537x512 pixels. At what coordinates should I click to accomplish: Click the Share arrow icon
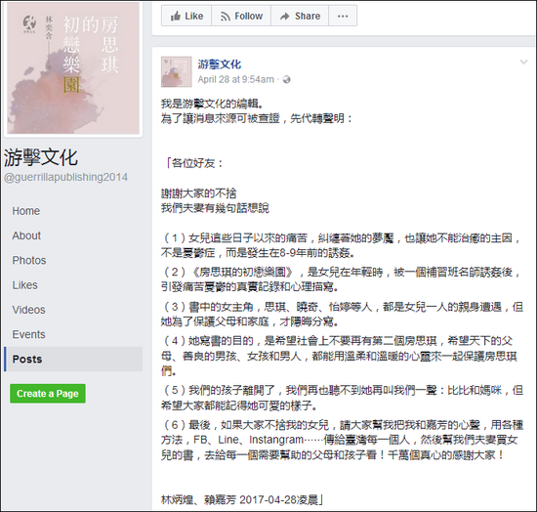pos(284,16)
